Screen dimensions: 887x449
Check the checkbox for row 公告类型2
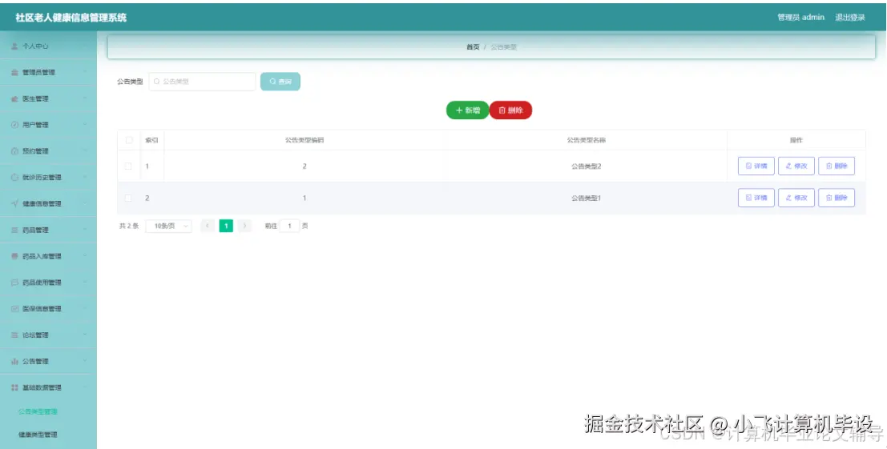click(128, 166)
